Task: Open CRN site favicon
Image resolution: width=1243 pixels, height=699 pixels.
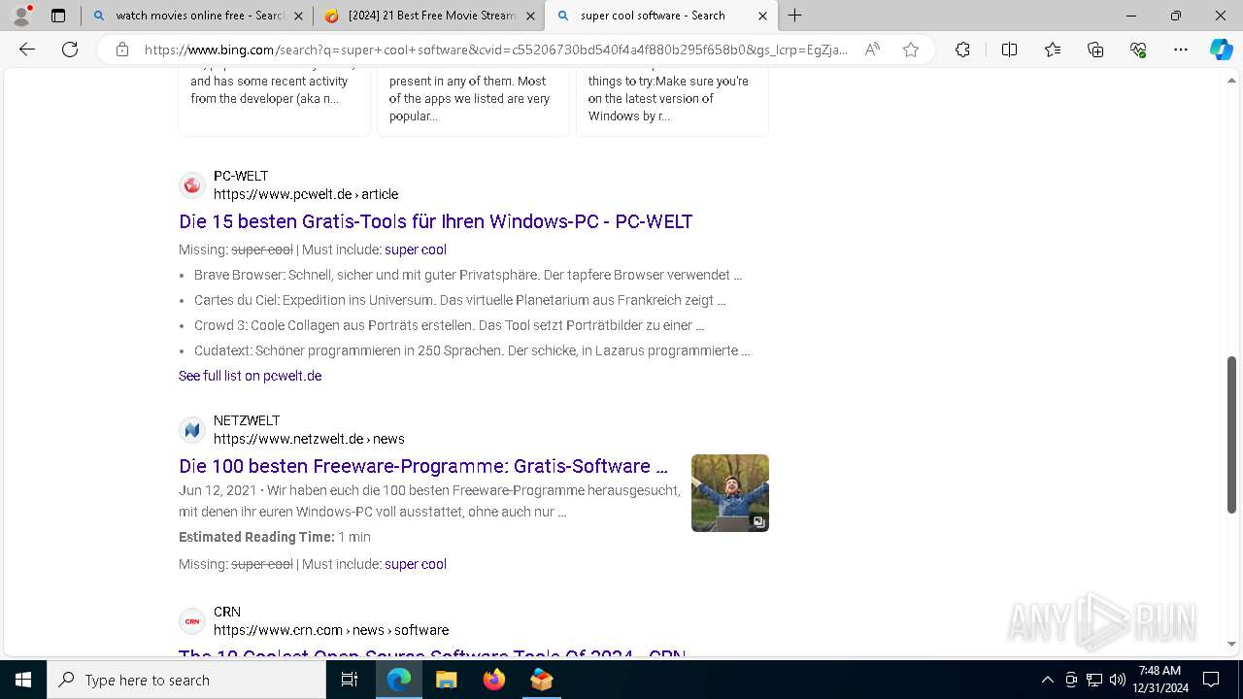Action: 192,621
